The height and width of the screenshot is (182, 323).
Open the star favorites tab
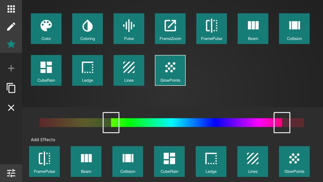point(11,44)
